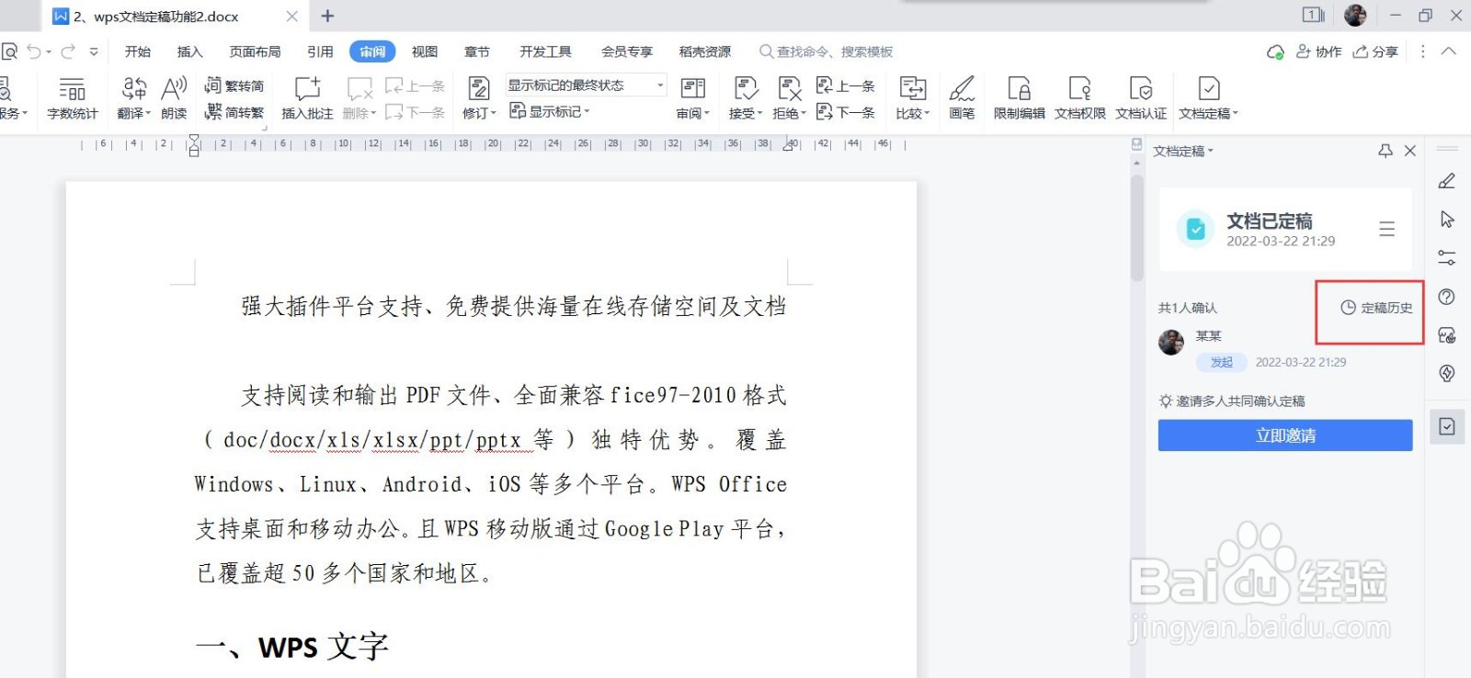
Task: Click the Accept change icon
Action: pos(746,88)
